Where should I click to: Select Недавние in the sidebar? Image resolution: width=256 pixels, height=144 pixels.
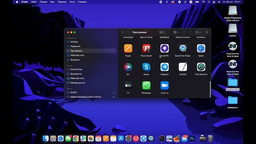(x=91, y=46)
